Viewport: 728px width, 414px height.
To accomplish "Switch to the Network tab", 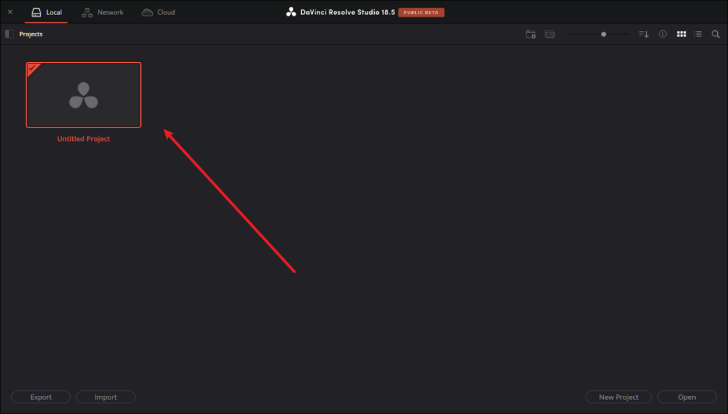I will (102, 12).
